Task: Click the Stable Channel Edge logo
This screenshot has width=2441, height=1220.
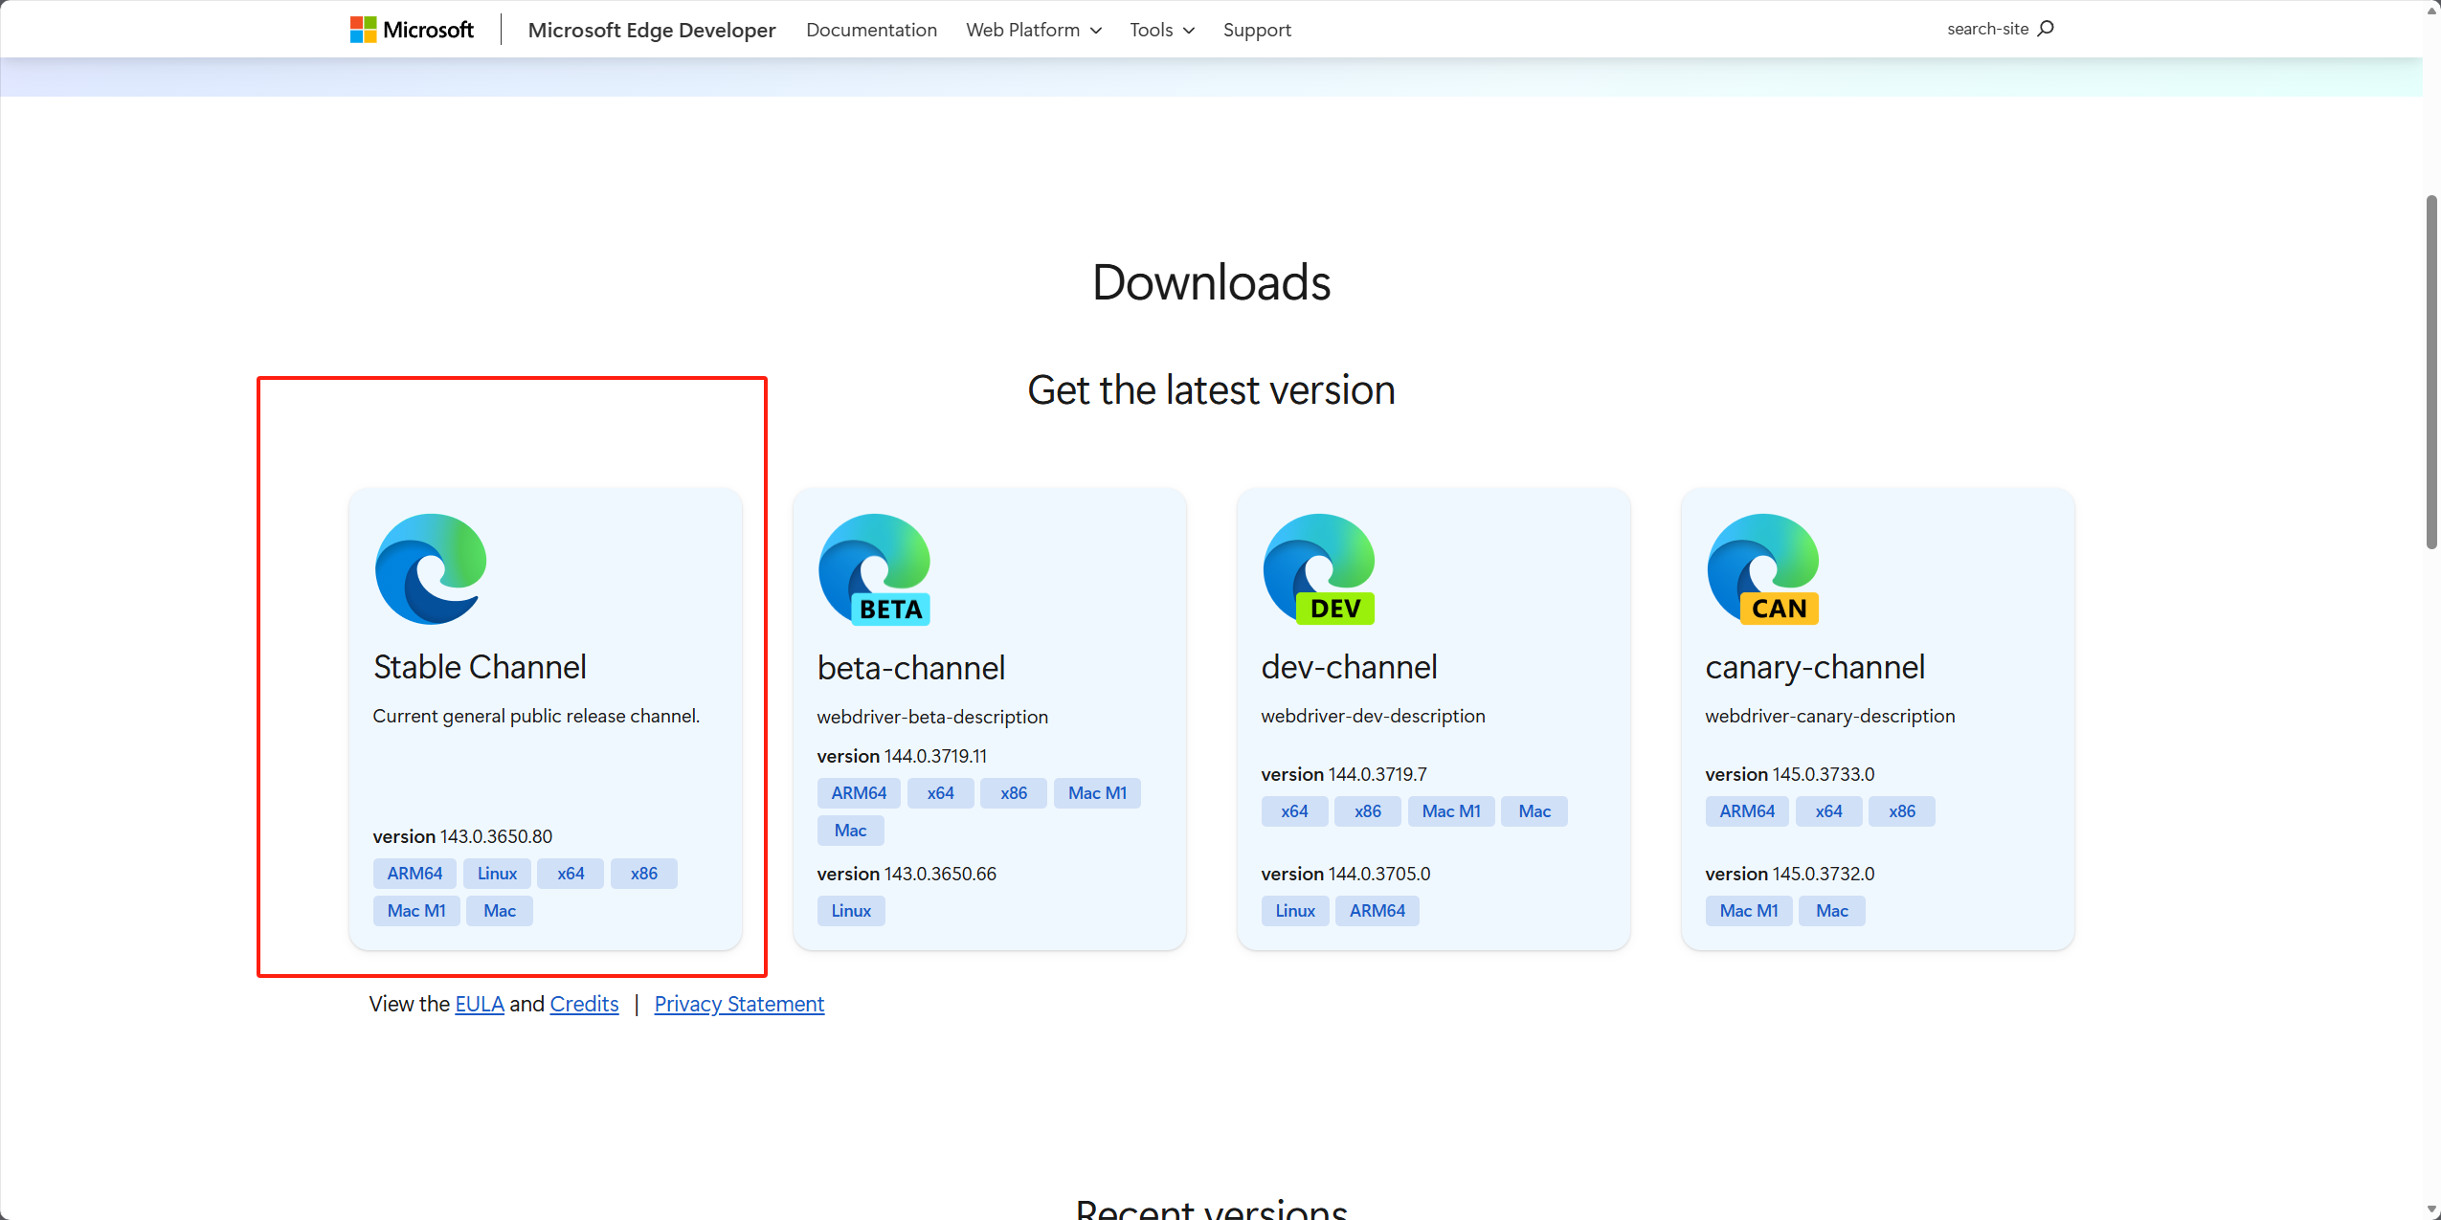Action: point(431,569)
